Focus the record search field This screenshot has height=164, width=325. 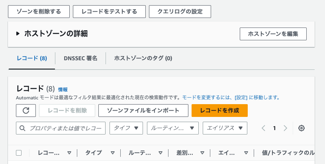(x=61, y=128)
